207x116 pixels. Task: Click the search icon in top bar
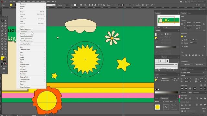(x=192, y=2)
